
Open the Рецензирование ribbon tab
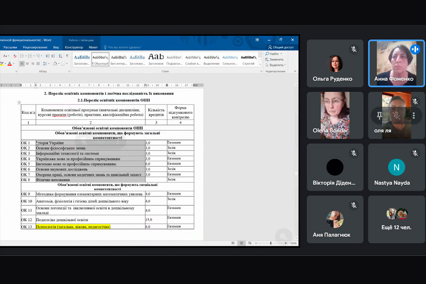tap(35, 47)
